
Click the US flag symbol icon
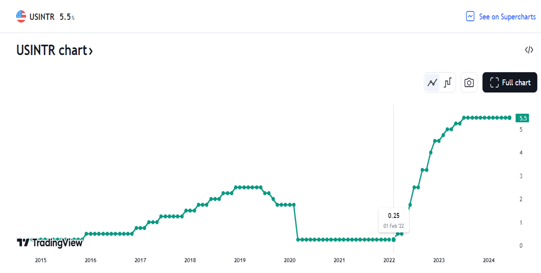[x=21, y=17]
